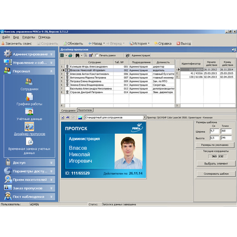Click the Закончить сеанс toolbar icon
237x237 pixels.
3,43
